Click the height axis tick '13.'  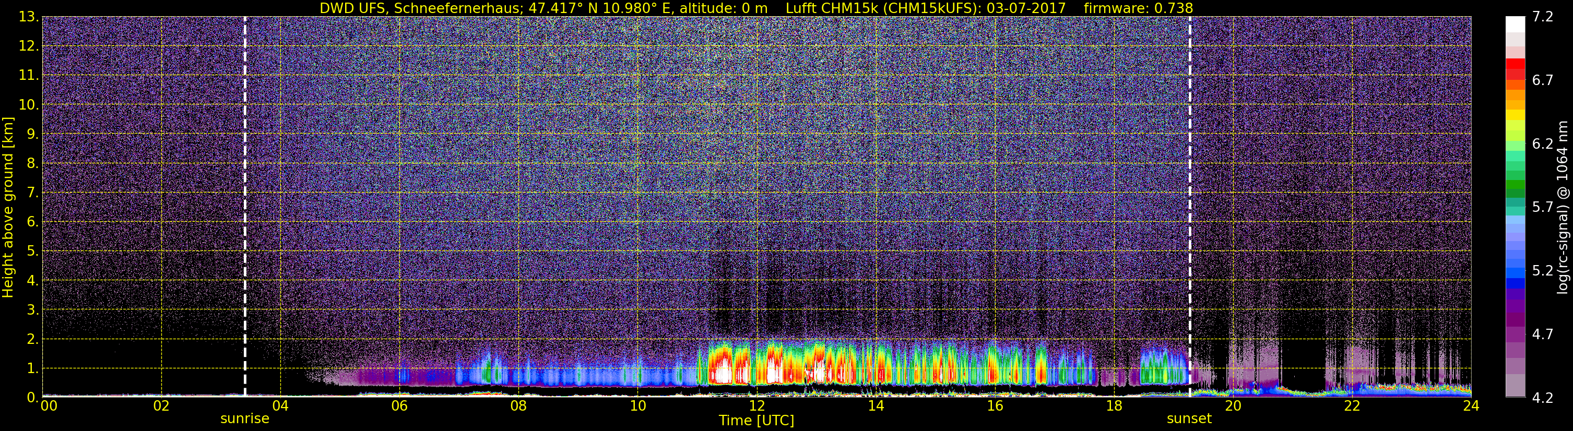click(29, 17)
